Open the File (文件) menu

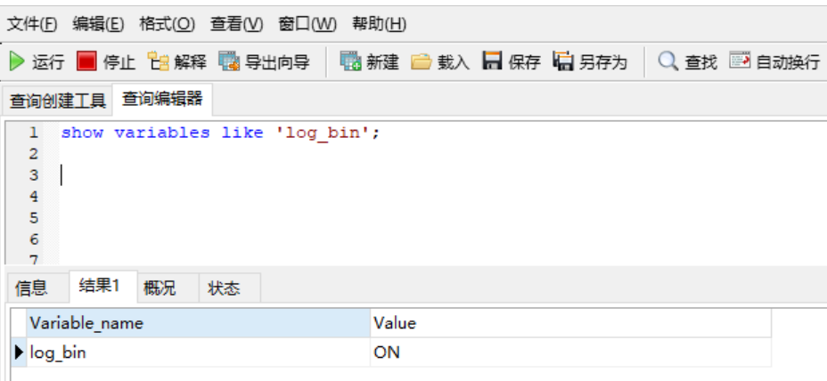[32, 23]
